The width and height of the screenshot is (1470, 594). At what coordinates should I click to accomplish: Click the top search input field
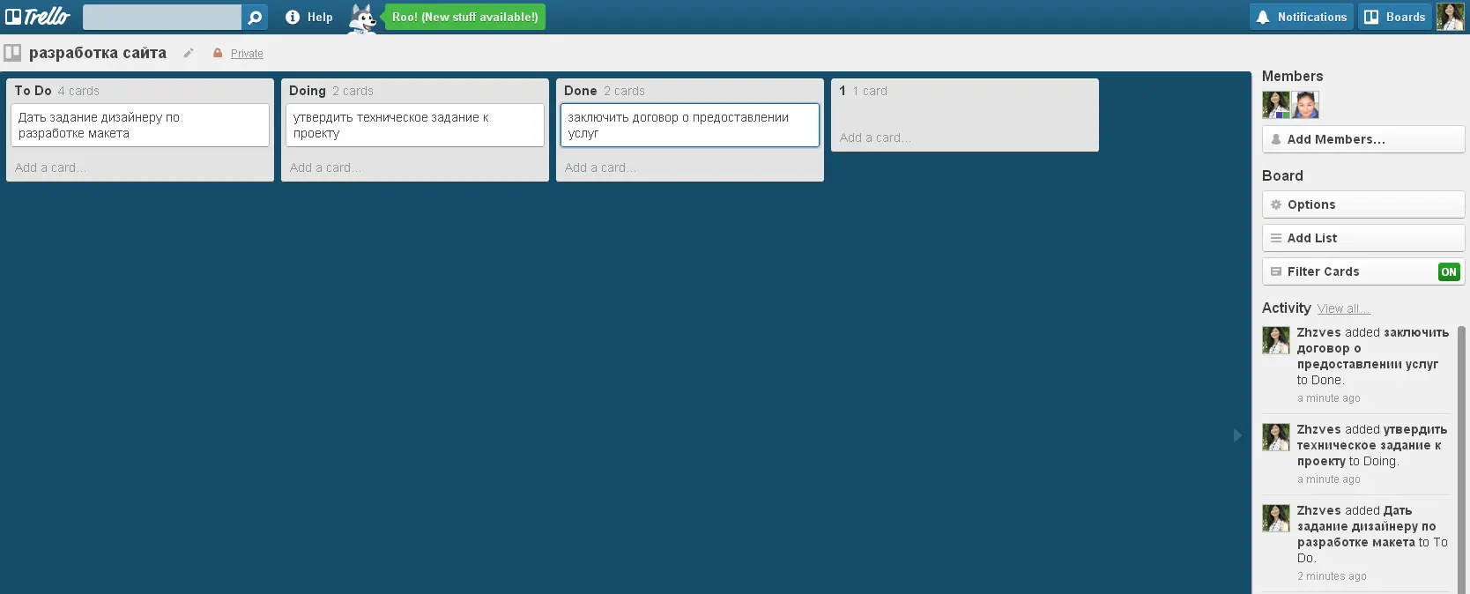click(162, 17)
